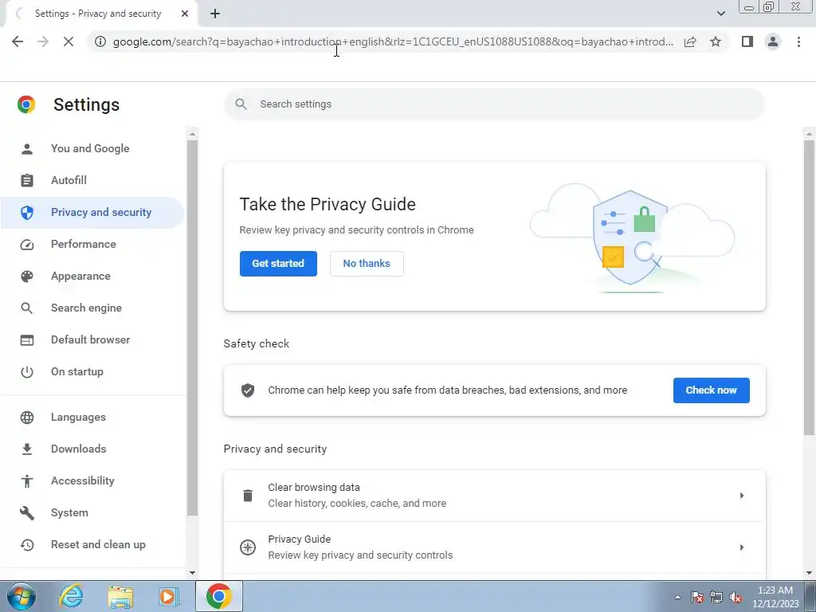Click the trash icon for Clear browsing data
The image size is (816, 612).
(x=248, y=496)
